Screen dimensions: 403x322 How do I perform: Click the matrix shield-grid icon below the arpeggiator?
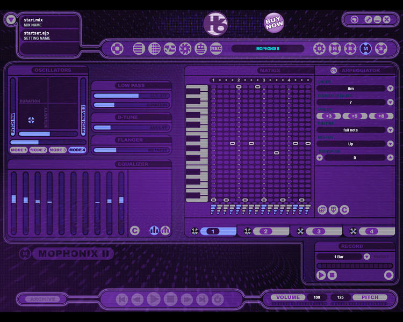333,210
